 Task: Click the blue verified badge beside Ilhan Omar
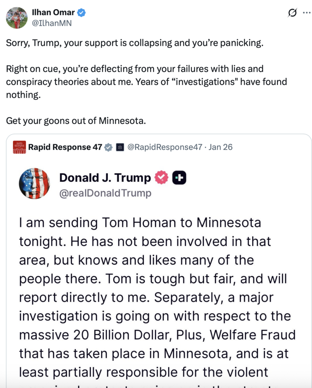point(81,13)
